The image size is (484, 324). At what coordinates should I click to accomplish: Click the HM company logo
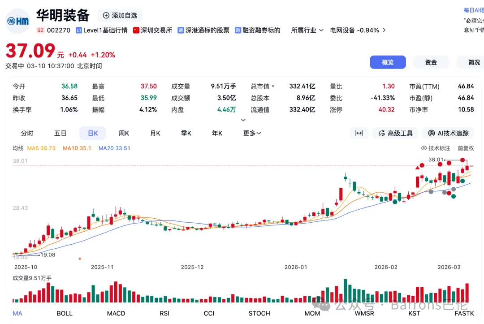coord(18,21)
